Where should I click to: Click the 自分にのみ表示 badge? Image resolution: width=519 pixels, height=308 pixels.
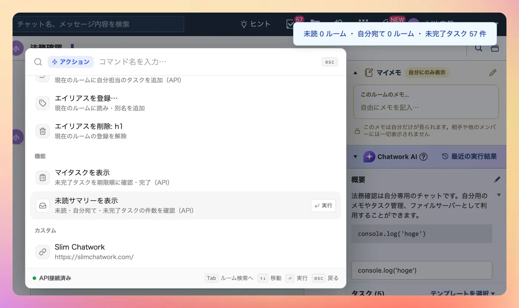pos(427,72)
